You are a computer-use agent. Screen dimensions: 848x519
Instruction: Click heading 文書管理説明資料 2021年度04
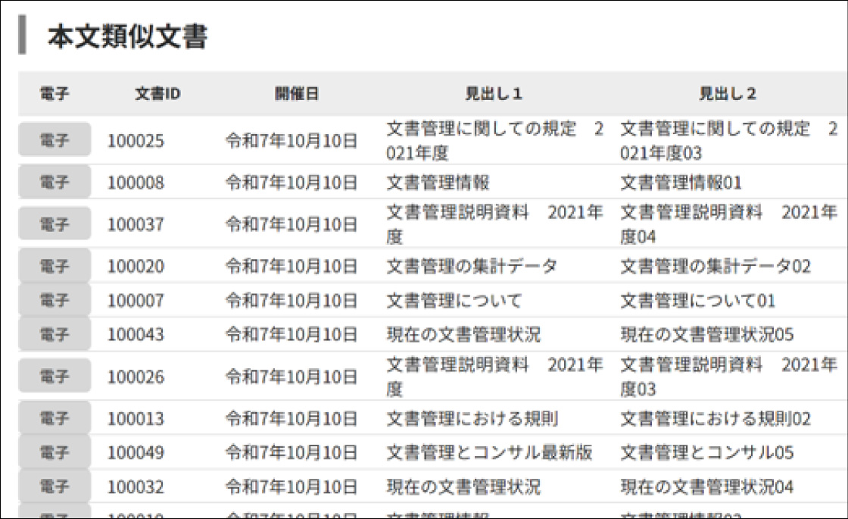click(x=729, y=224)
